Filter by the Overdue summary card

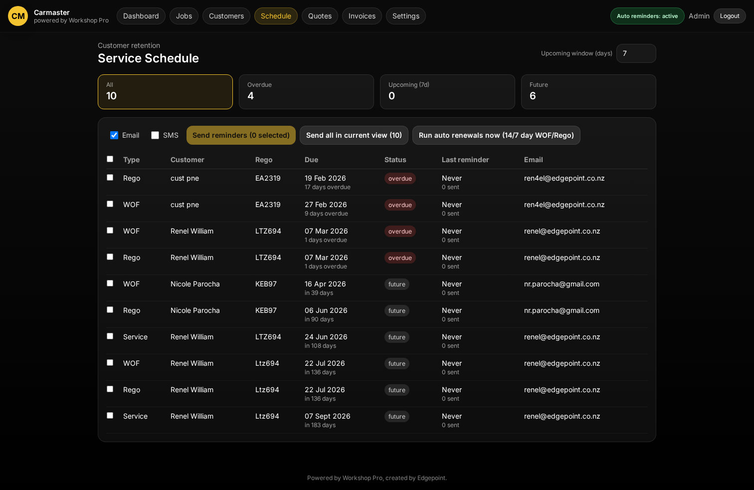coord(306,92)
